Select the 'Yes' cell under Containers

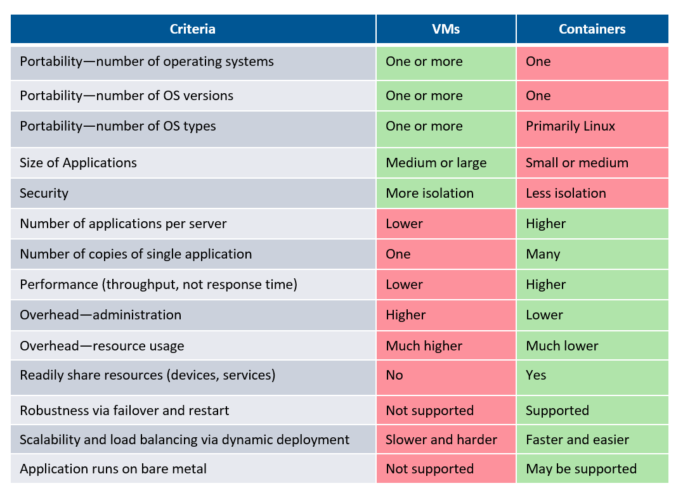point(536,375)
